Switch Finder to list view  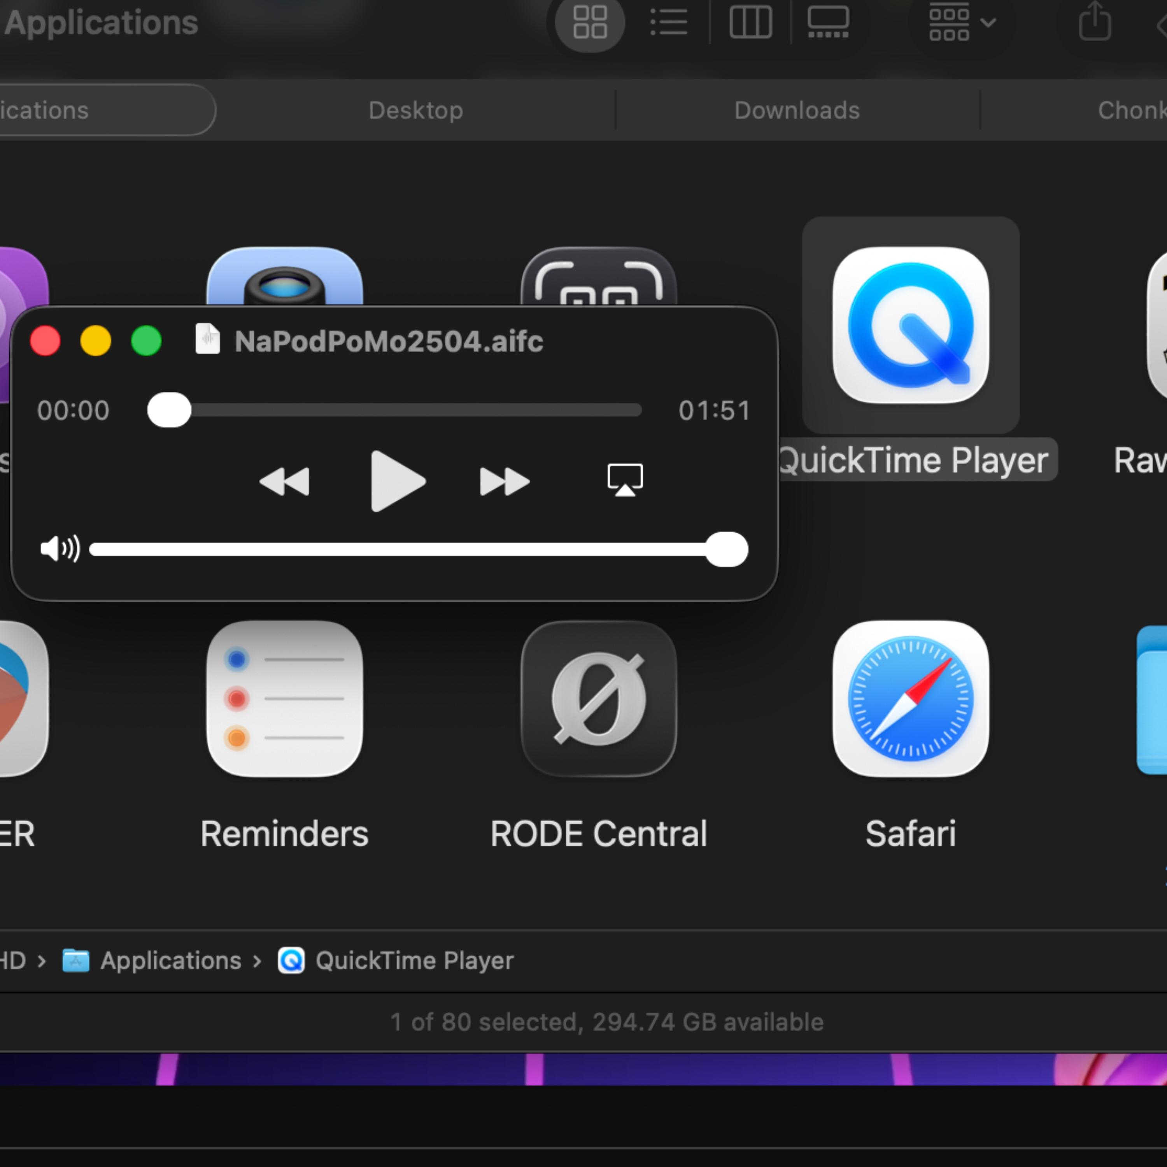669,23
